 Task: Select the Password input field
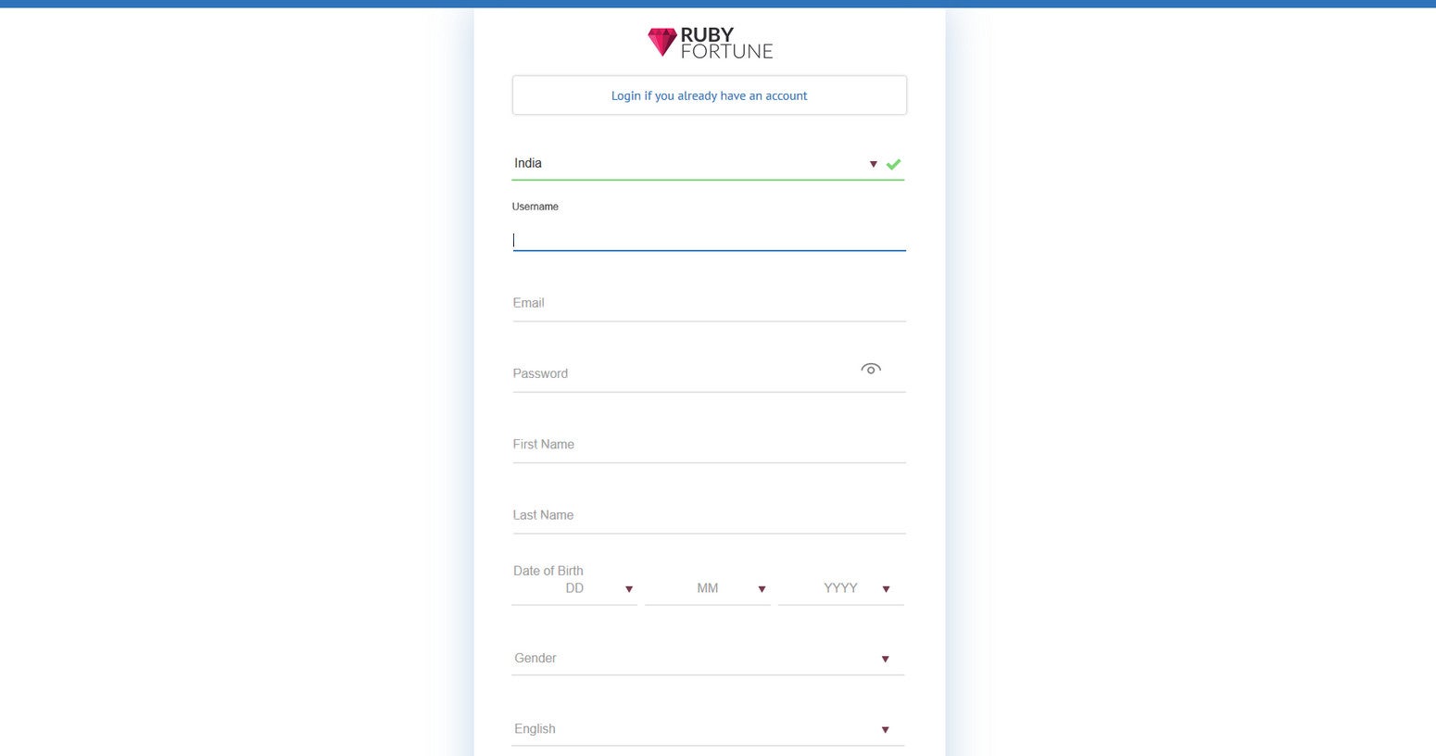681,374
